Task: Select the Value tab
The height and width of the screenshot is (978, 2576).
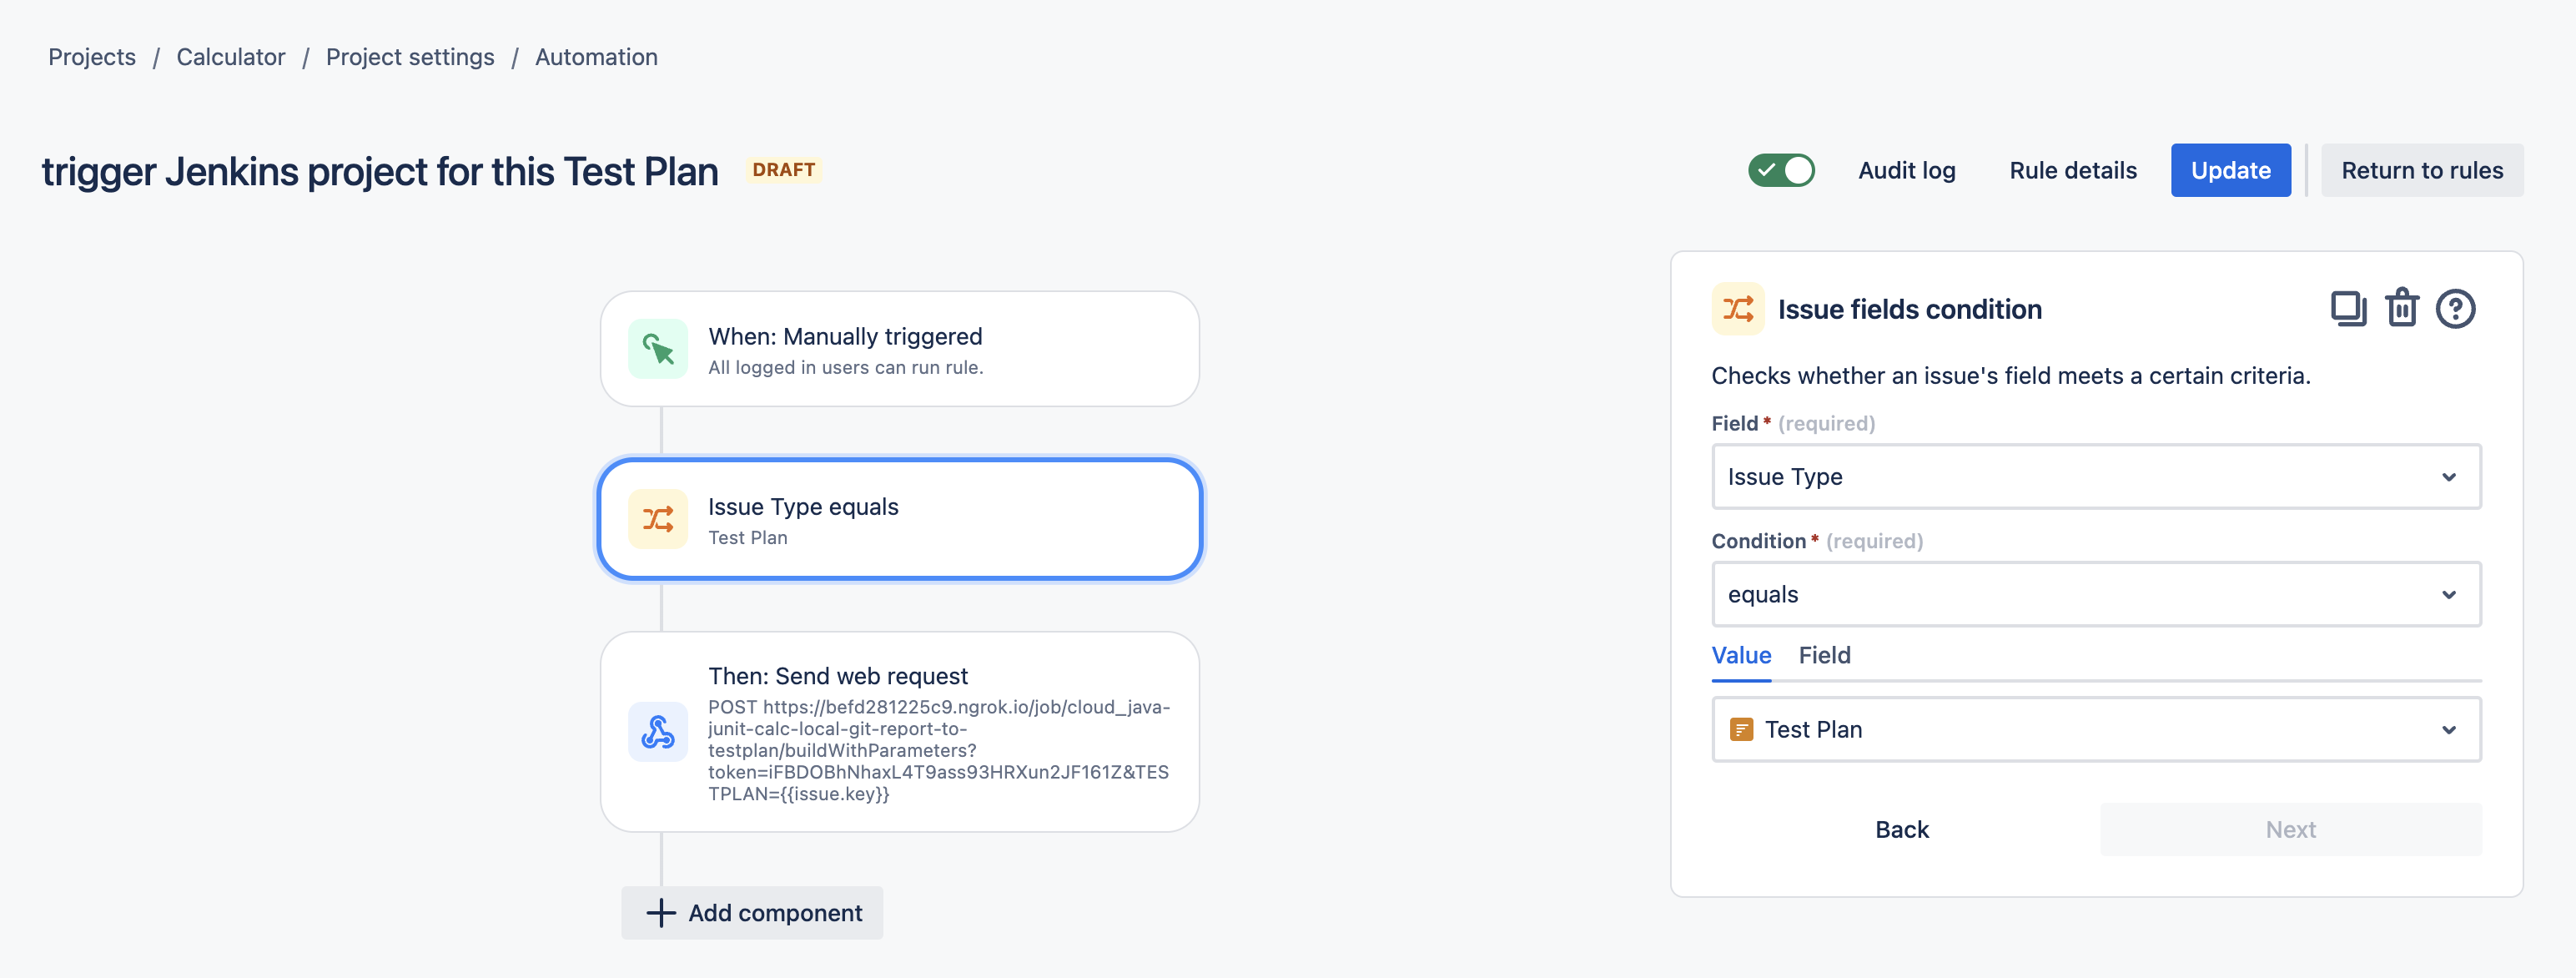Action: click(x=1741, y=656)
